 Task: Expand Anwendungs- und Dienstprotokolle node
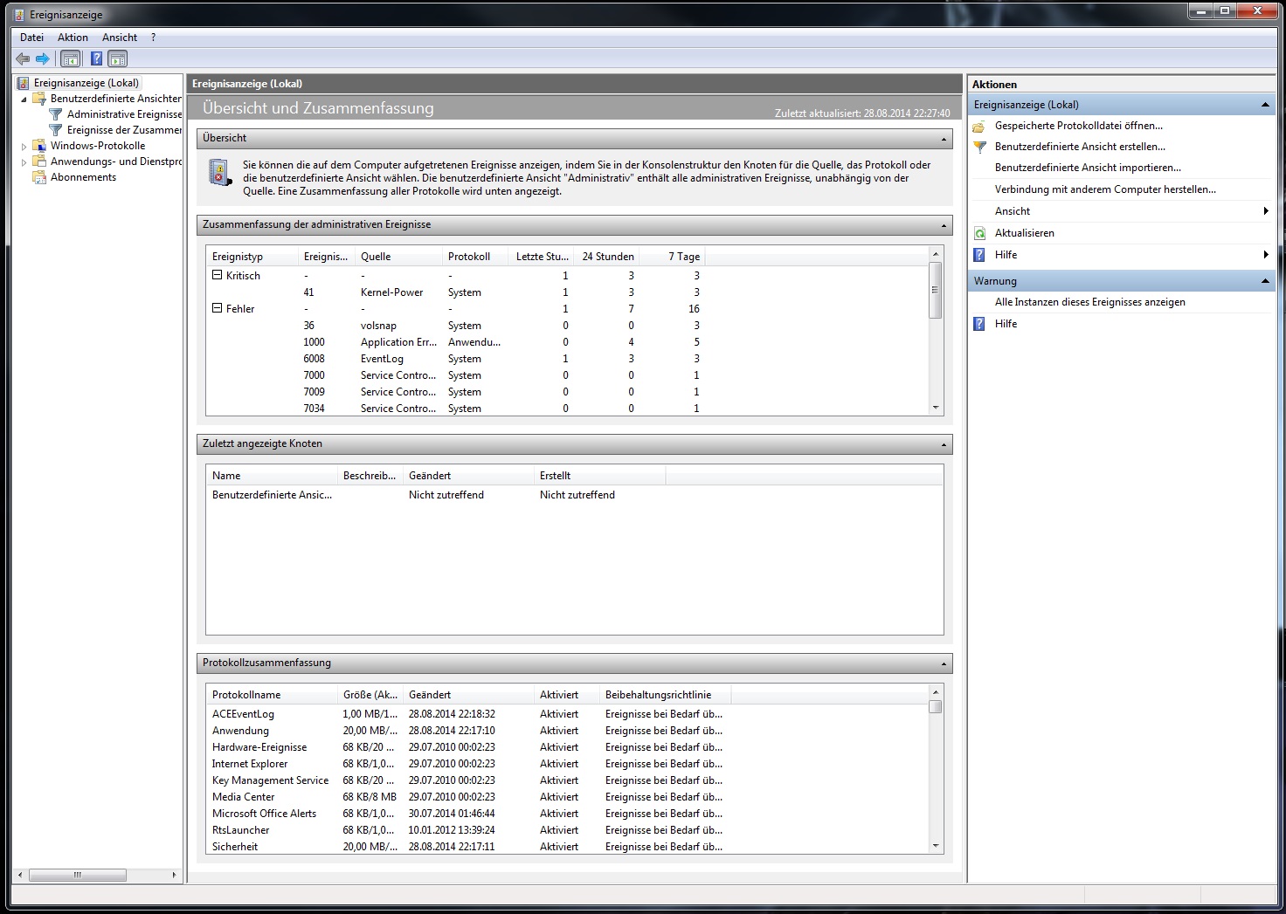(24, 162)
